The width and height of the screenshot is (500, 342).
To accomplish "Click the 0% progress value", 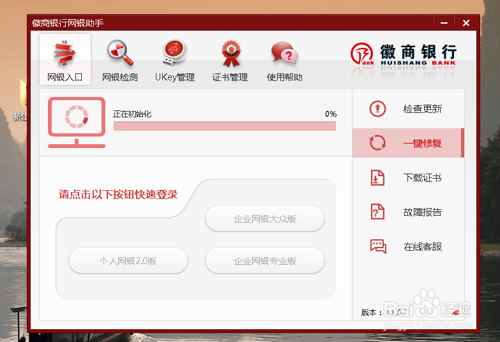I will click(x=331, y=114).
